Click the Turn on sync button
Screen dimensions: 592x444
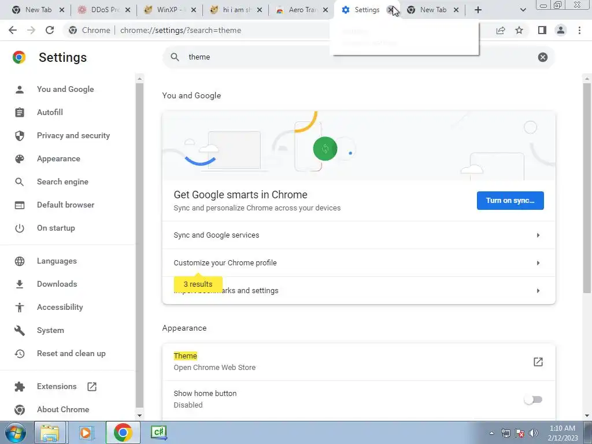click(x=510, y=201)
